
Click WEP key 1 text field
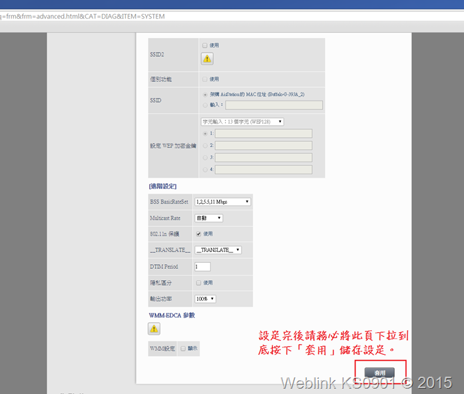click(x=264, y=133)
